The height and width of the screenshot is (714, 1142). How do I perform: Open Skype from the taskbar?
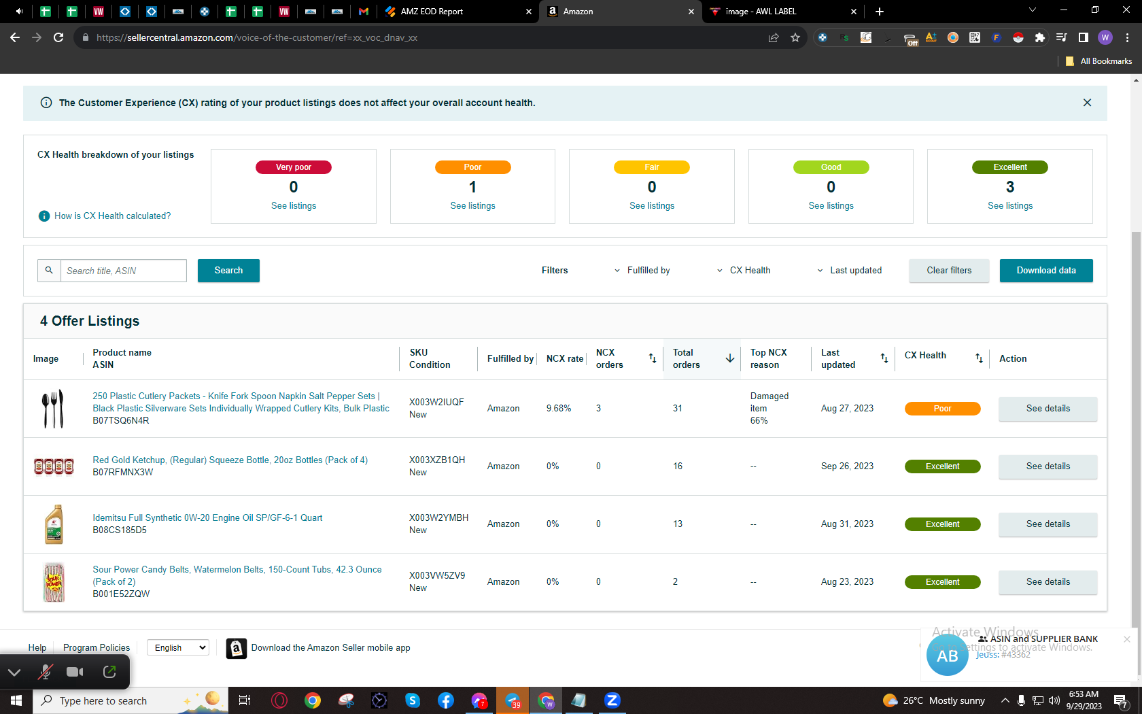tap(413, 700)
